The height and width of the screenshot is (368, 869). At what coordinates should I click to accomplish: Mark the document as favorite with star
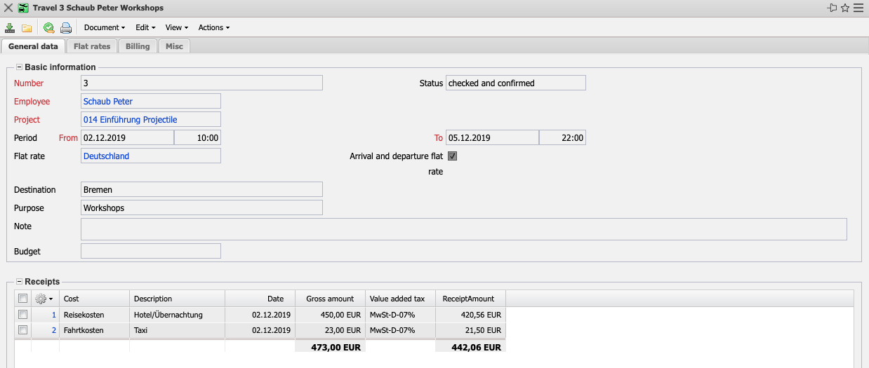point(845,8)
